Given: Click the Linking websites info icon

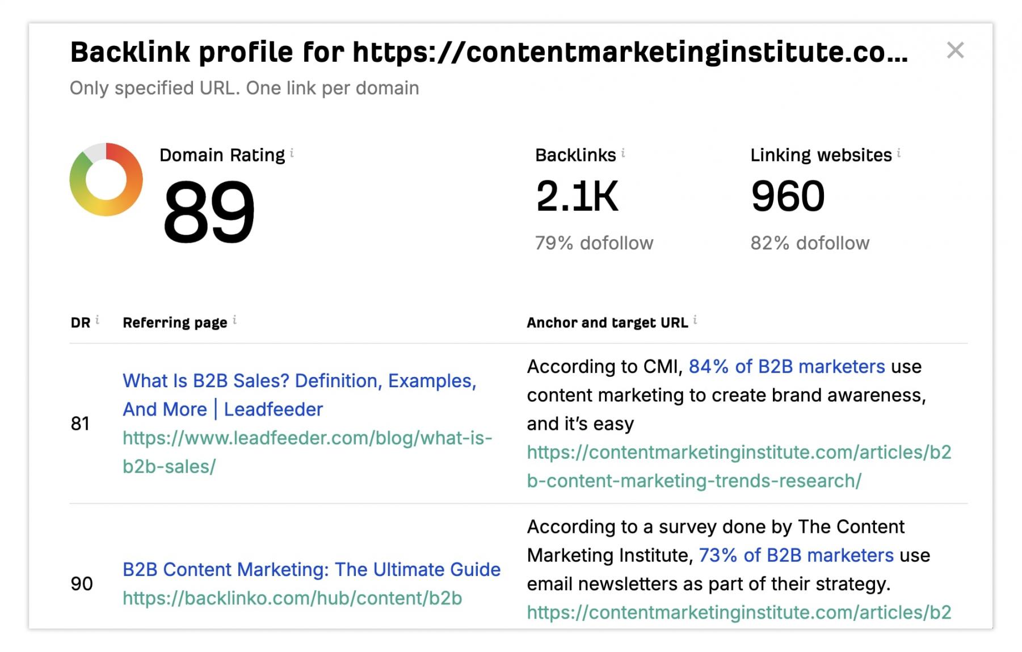Looking at the screenshot, I should [899, 153].
